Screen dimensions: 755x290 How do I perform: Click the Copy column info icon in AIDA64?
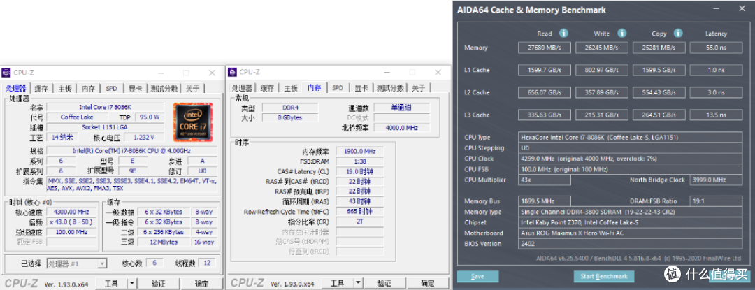coord(678,33)
